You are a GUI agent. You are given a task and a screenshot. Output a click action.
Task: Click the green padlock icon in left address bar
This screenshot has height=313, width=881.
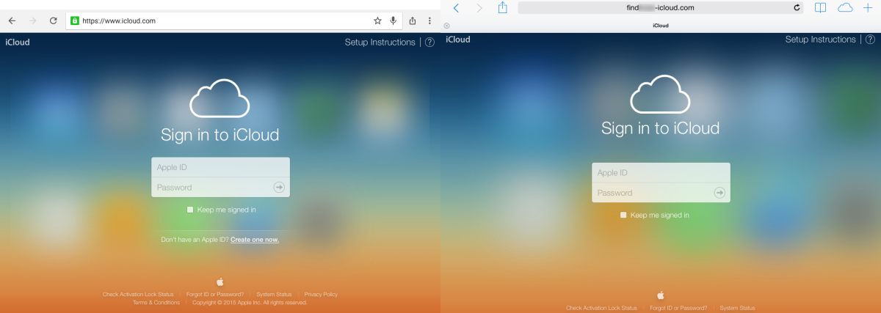74,21
